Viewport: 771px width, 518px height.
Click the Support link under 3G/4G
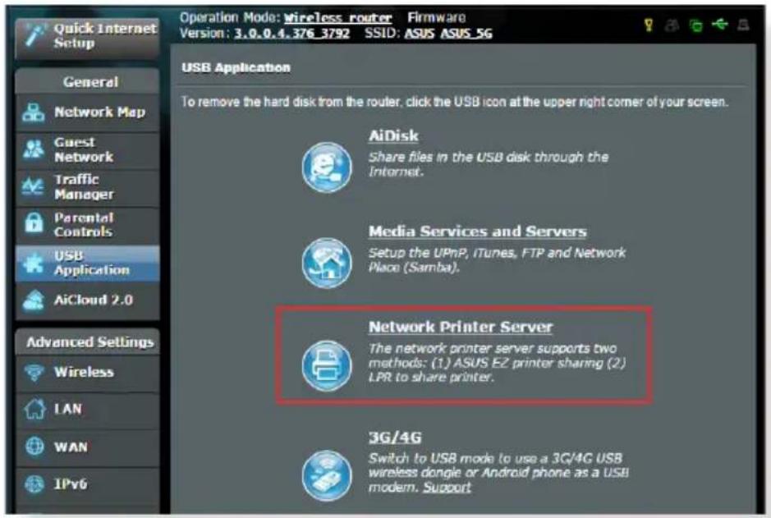click(447, 487)
